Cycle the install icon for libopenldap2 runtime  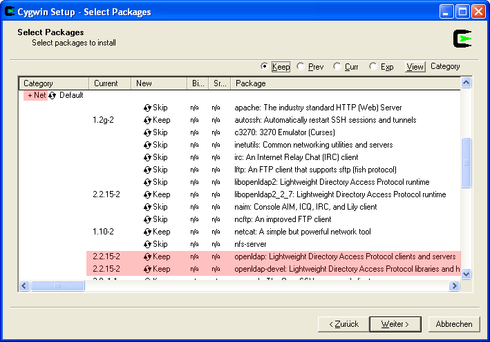[147, 183]
